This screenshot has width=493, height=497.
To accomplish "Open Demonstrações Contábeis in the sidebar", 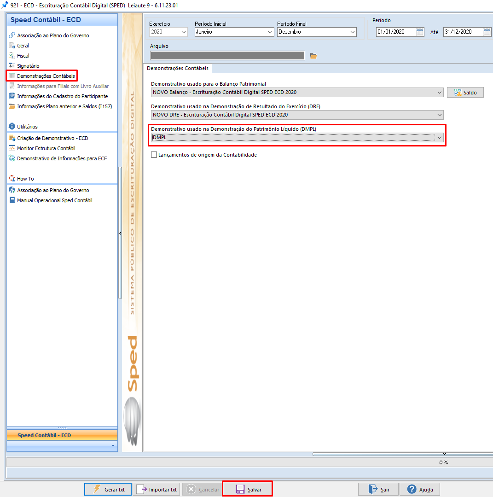I will (46, 76).
